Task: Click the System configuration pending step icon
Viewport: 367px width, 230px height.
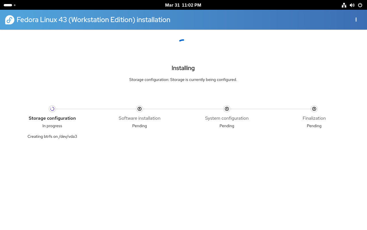Action: tap(227, 109)
